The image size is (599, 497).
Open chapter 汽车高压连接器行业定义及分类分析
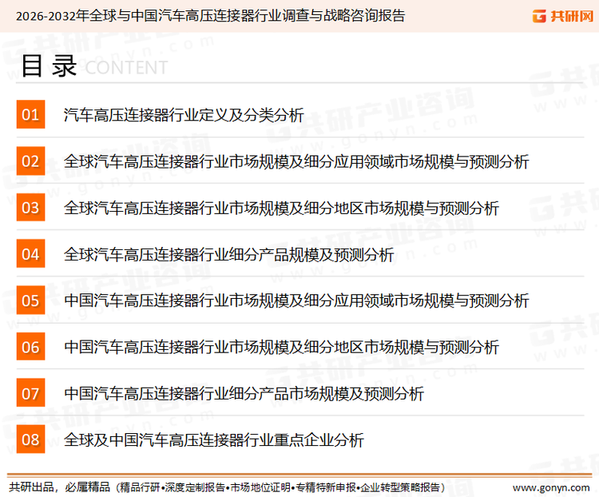click(184, 115)
